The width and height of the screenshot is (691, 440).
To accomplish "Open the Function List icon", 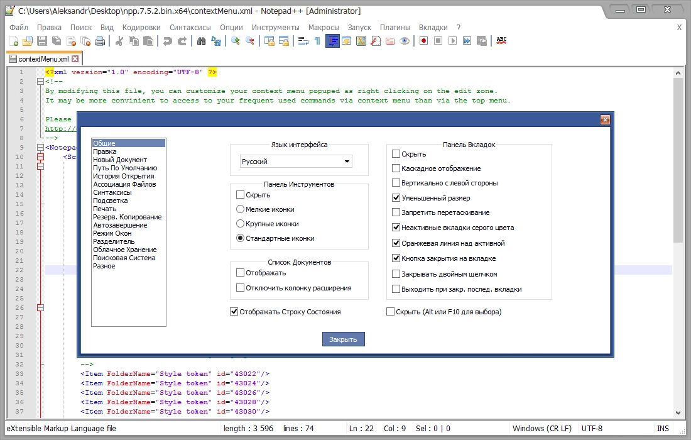I will 376,41.
